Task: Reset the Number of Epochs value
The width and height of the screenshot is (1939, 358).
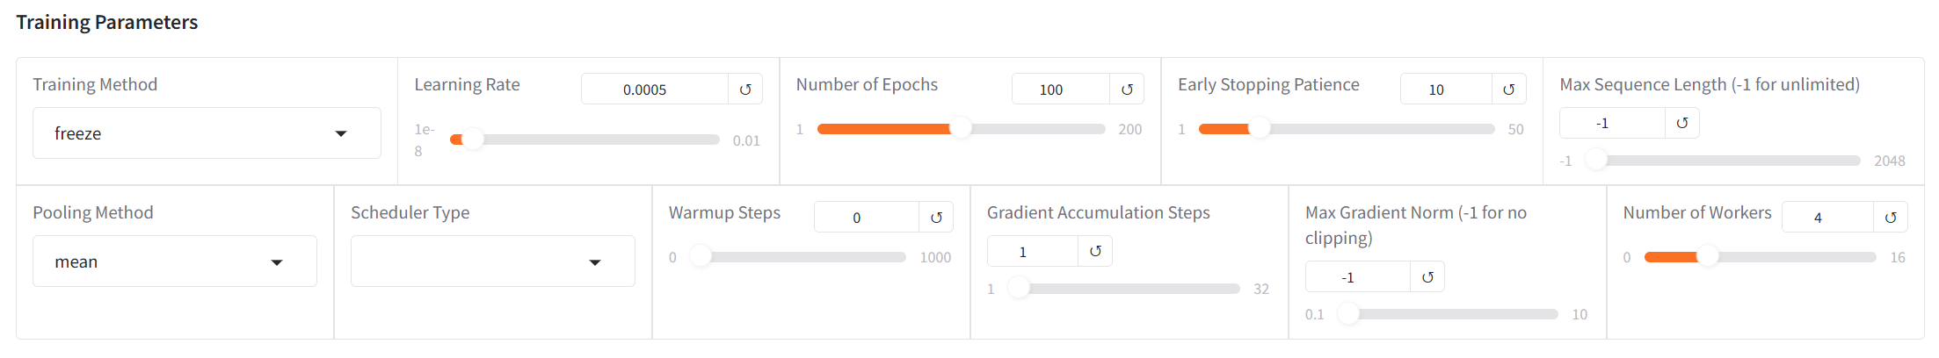Action: coord(1127,89)
